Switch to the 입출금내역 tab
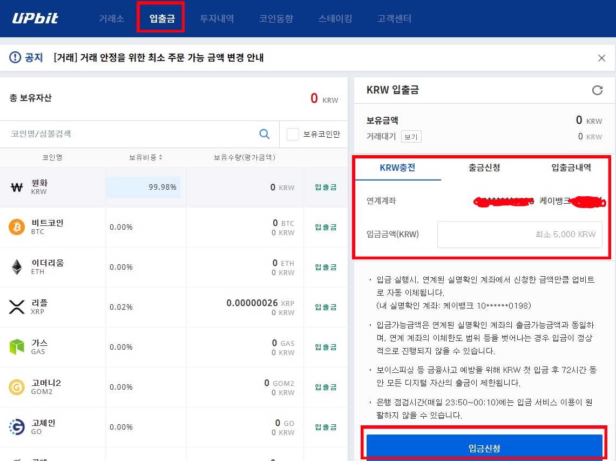 (x=571, y=168)
